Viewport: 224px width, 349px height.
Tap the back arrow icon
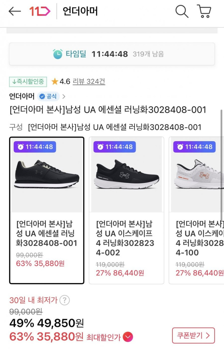(x=14, y=12)
